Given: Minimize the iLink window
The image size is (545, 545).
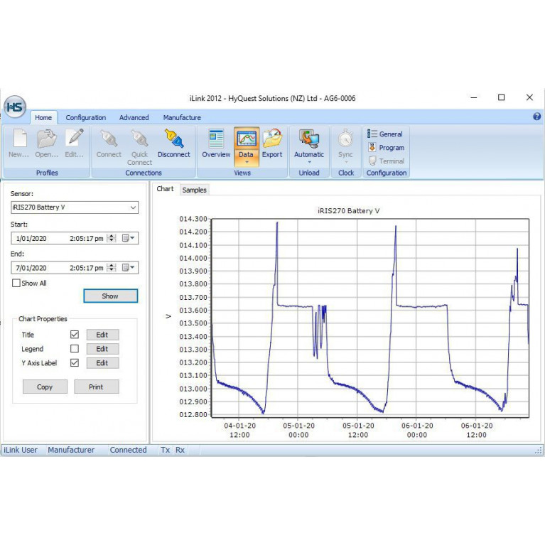Looking at the screenshot, I should [x=474, y=97].
